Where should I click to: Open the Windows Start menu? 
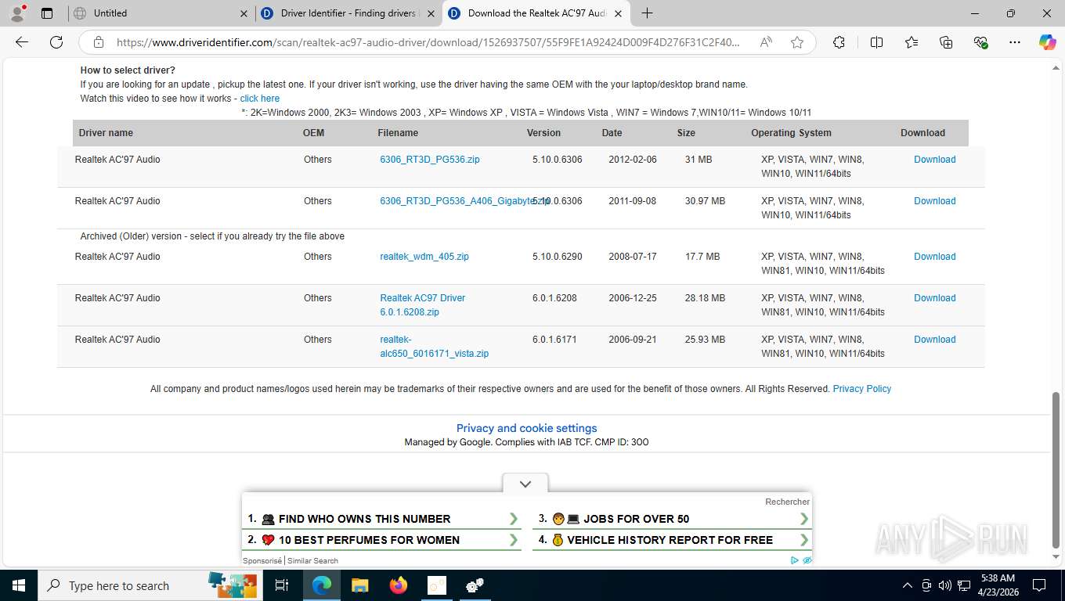coord(19,585)
